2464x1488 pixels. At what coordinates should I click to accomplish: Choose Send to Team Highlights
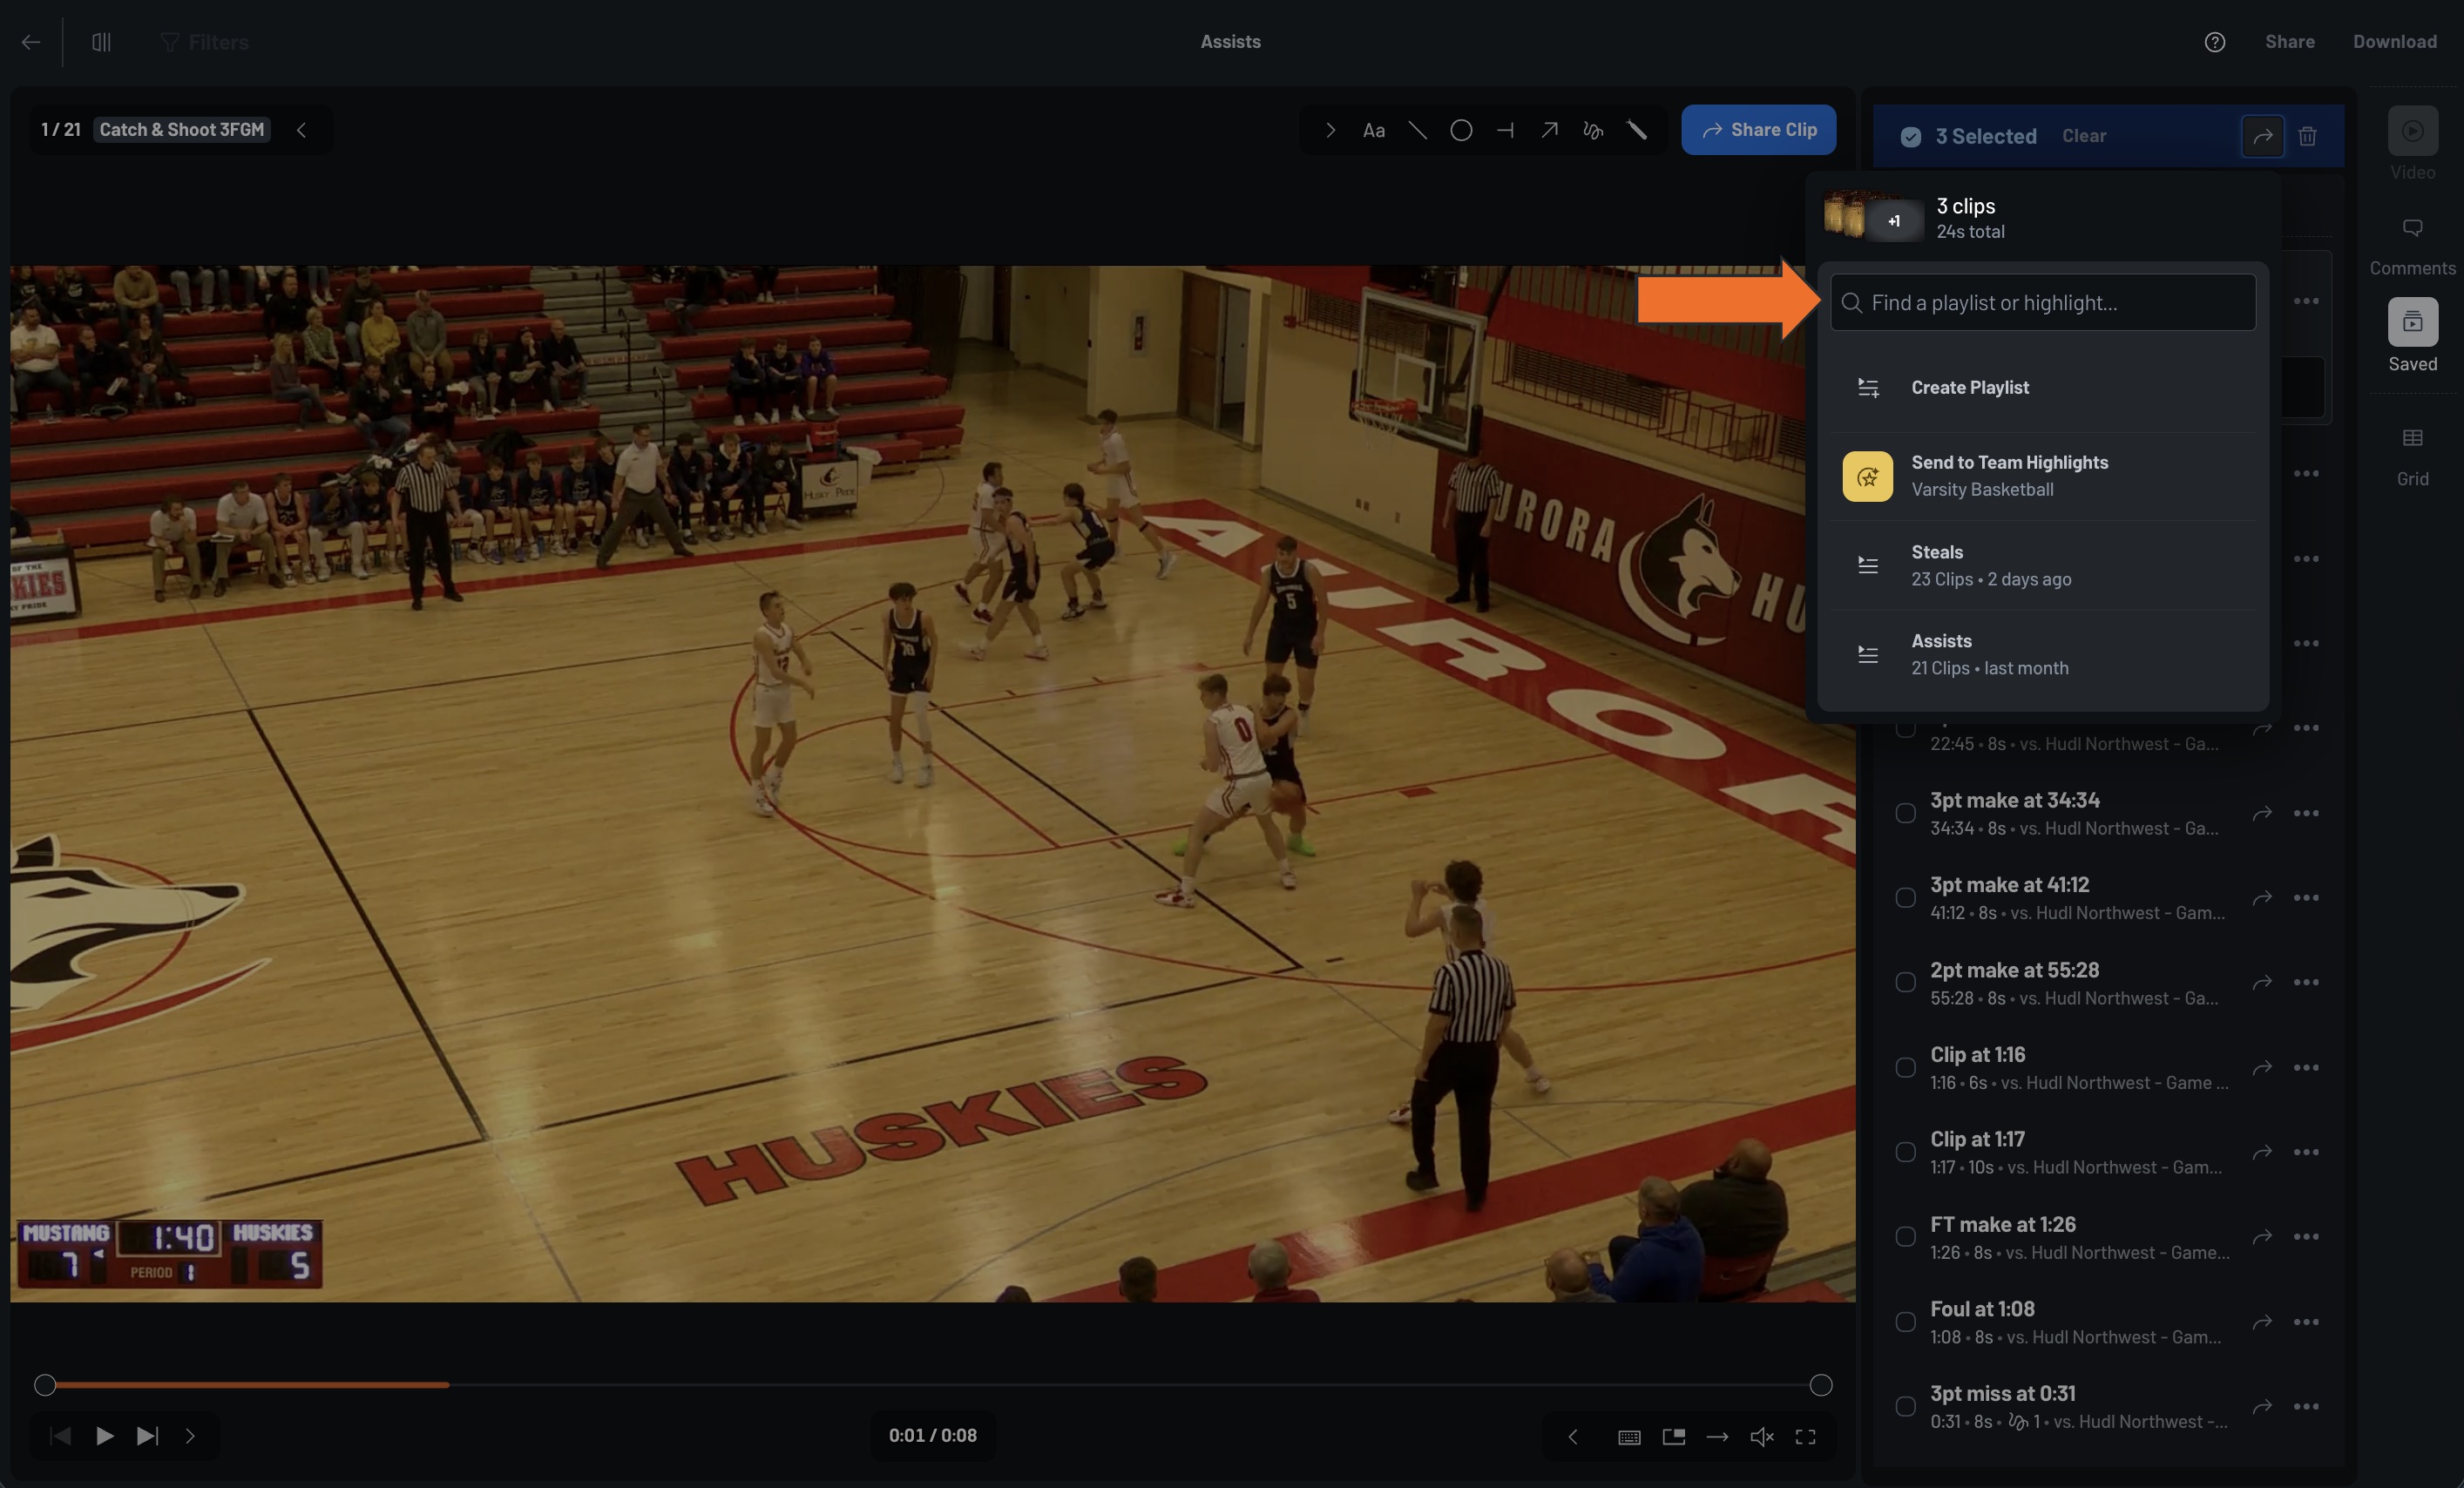click(x=2042, y=476)
